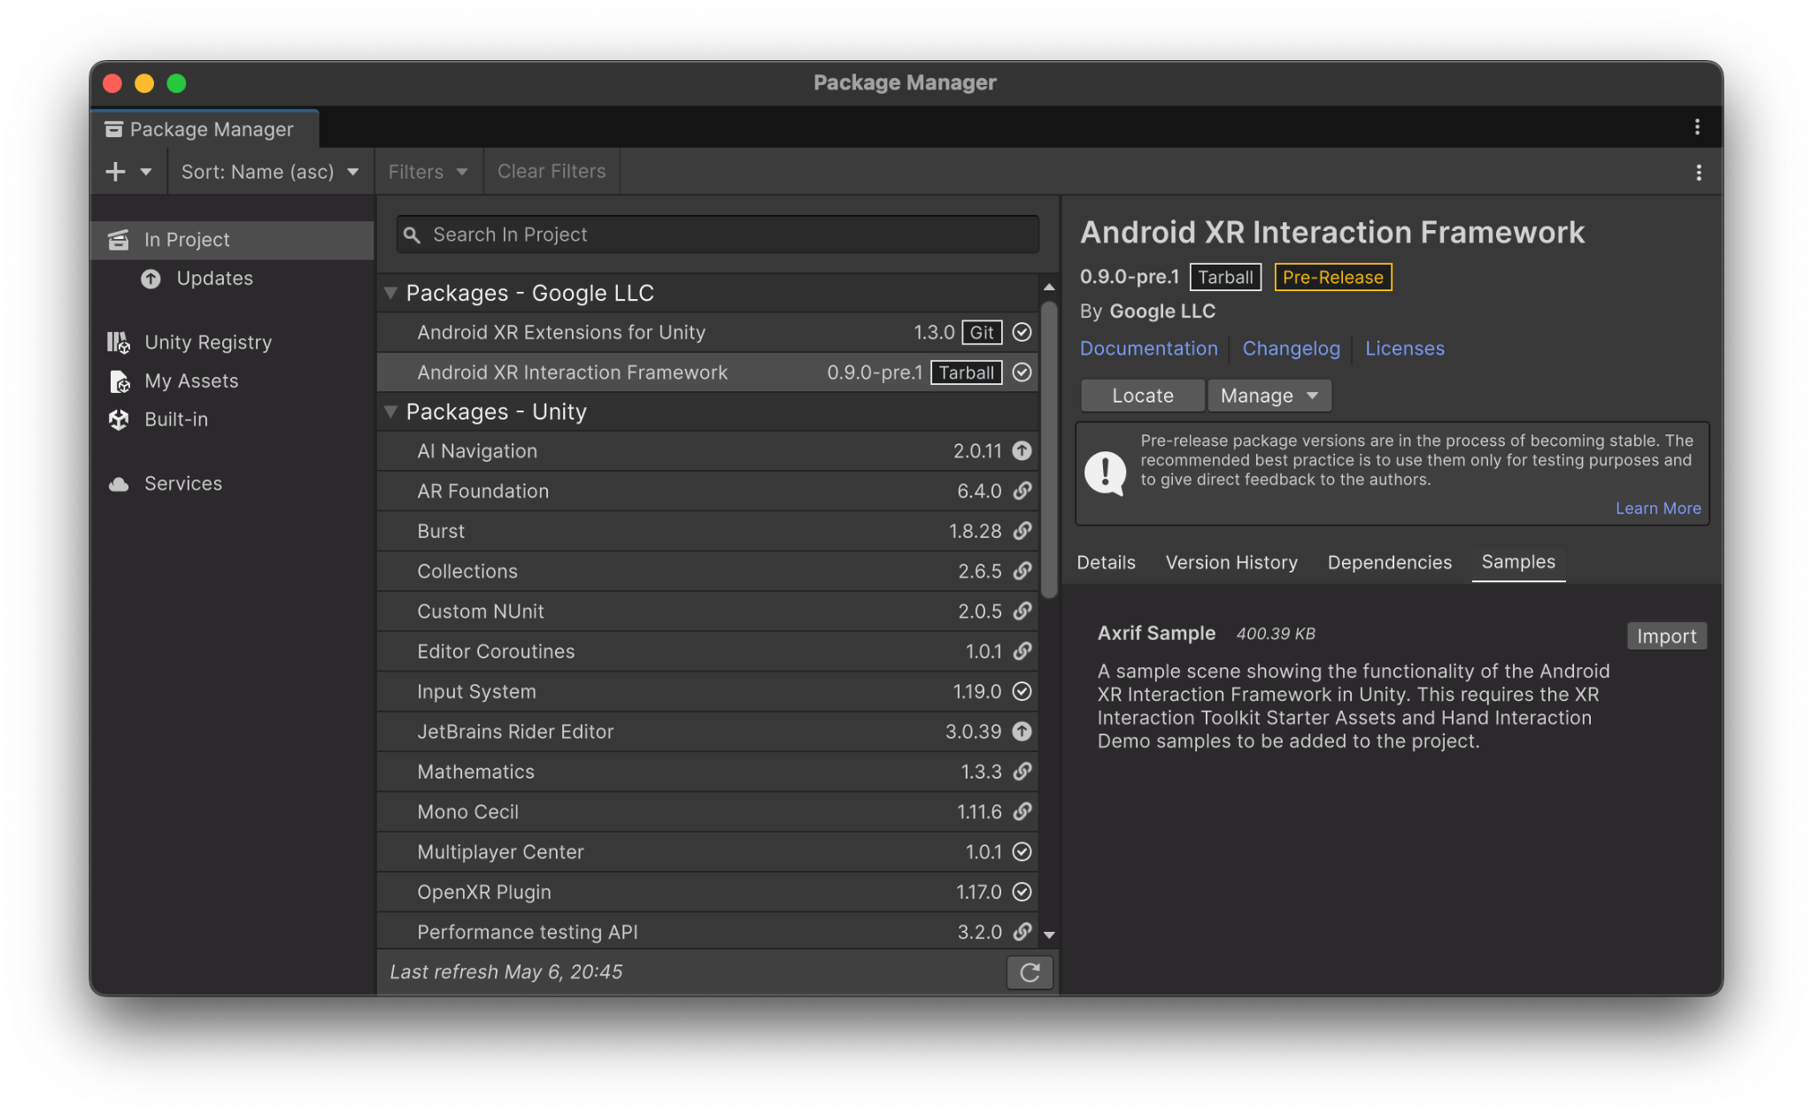1813x1115 pixels.
Task: Open My Assets in sidebar
Action: (x=232, y=381)
